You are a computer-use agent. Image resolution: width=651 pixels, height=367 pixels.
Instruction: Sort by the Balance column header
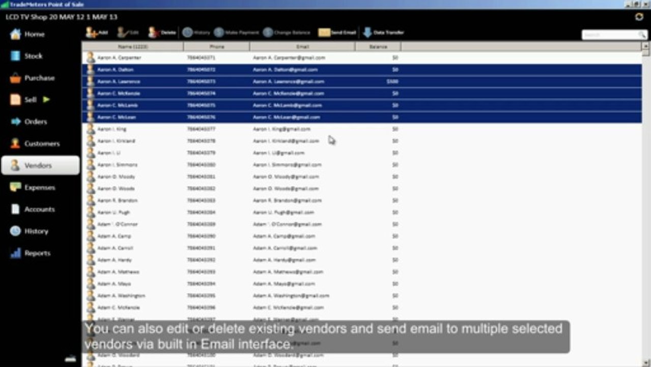tap(378, 46)
